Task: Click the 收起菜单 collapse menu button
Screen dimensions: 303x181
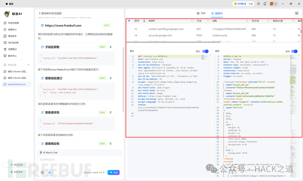Action: click(x=16, y=172)
